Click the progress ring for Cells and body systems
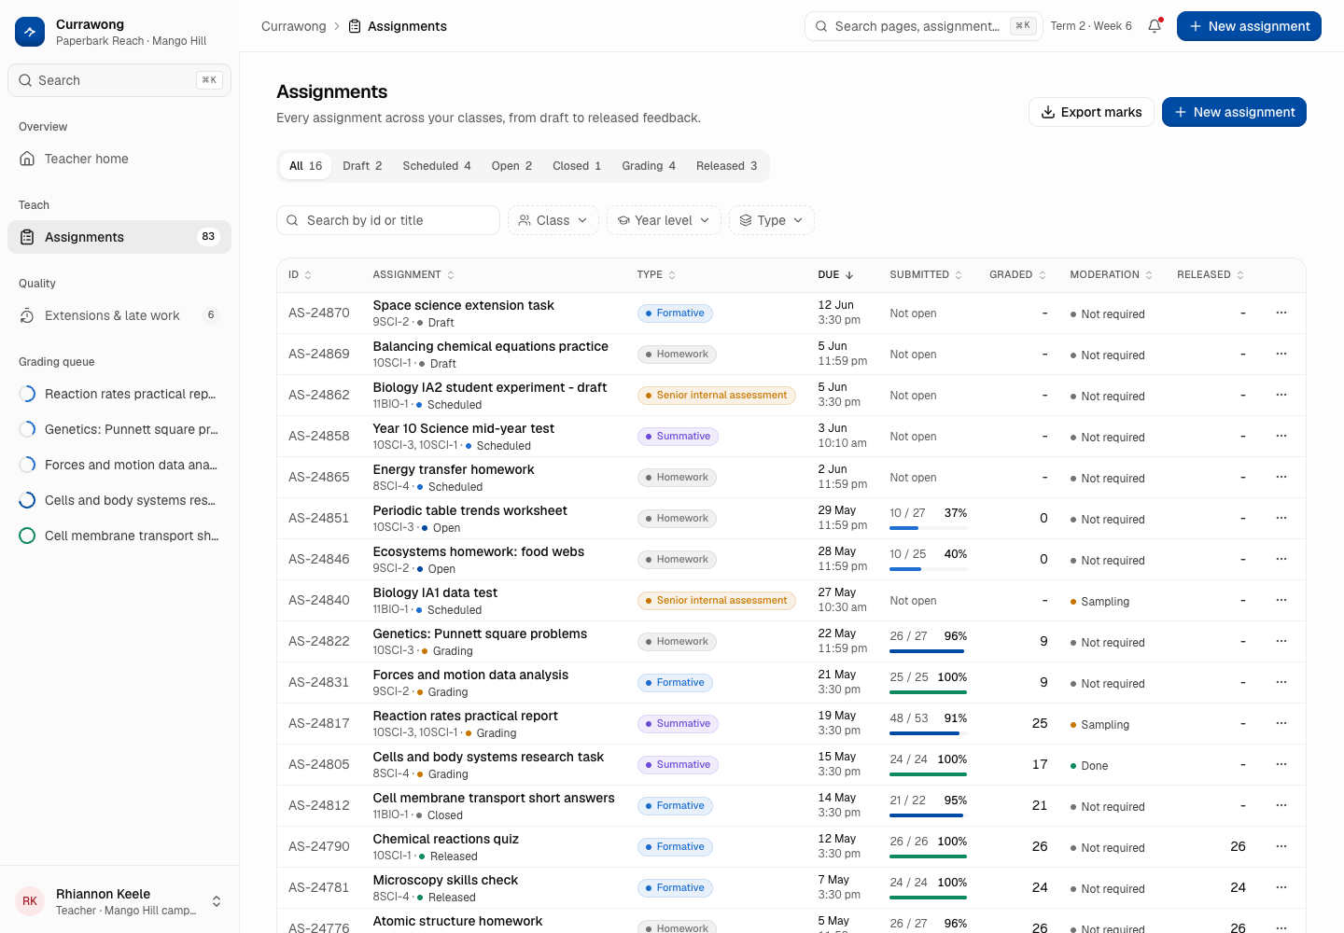This screenshot has width=1344, height=933. click(x=27, y=500)
